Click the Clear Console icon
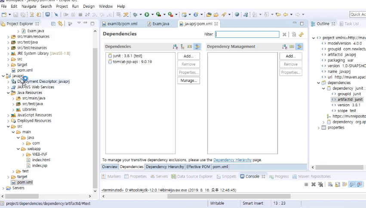 [330, 184]
